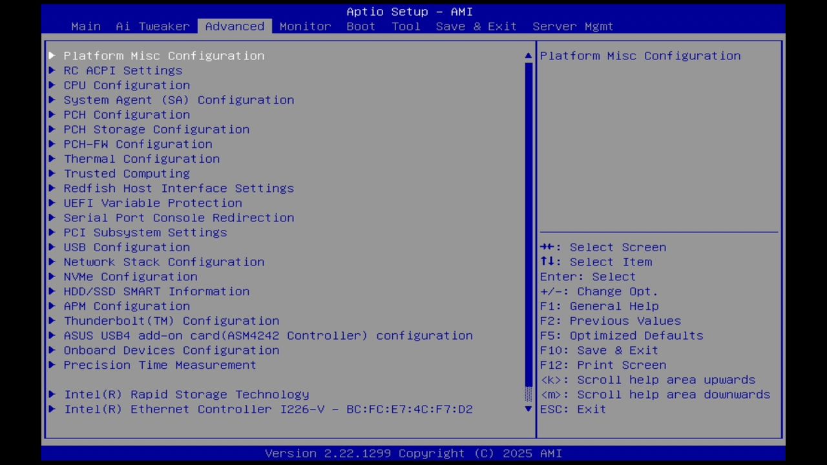Expand Platform Misc Configuration entry

pos(163,56)
